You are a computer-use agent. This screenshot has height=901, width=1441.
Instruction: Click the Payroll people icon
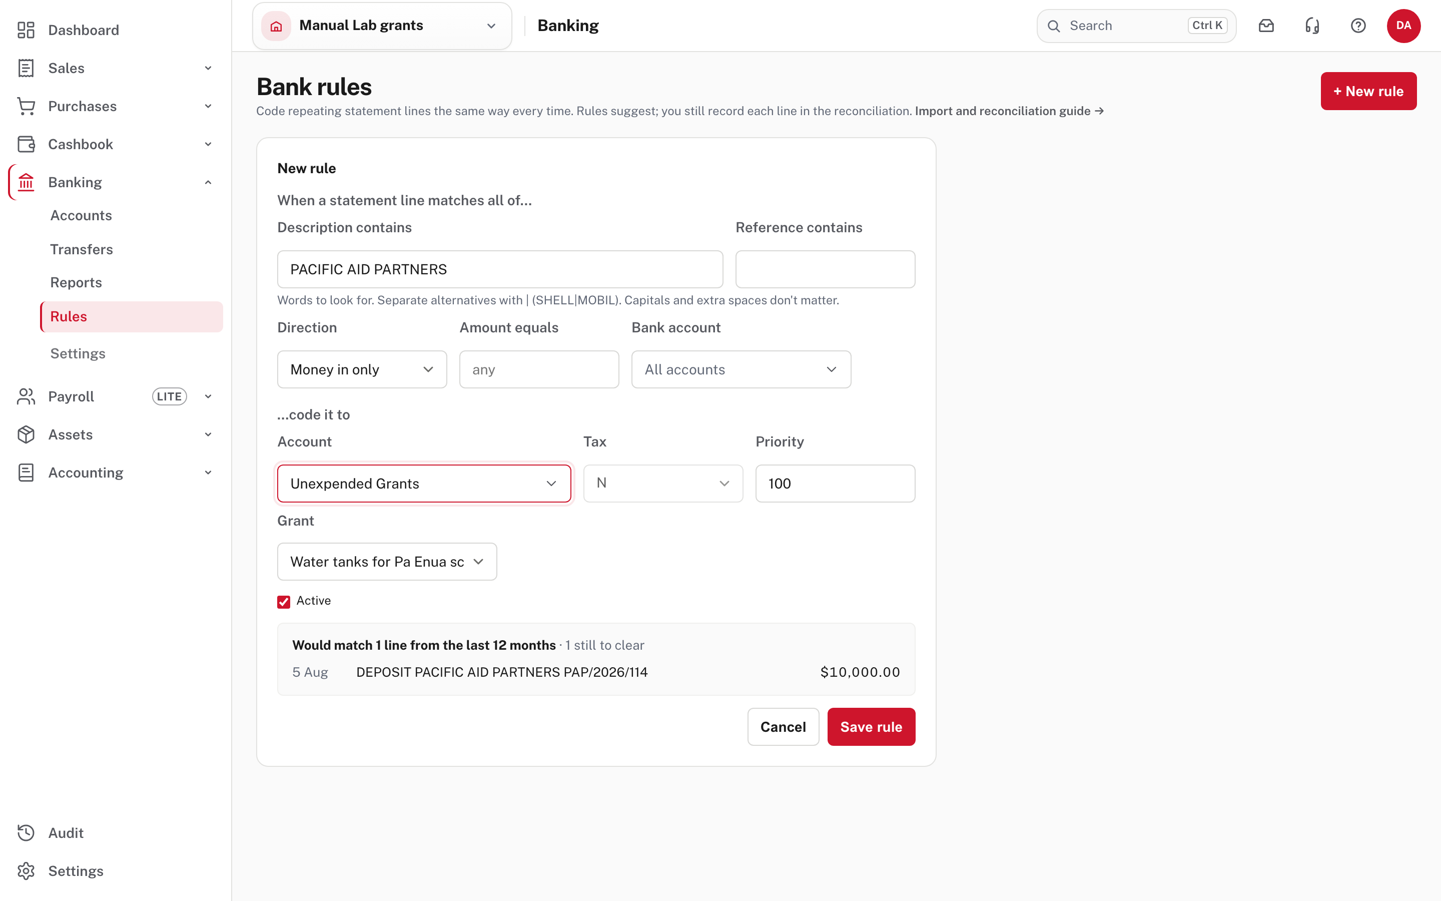pyautogui.click(x=26, y=396)
